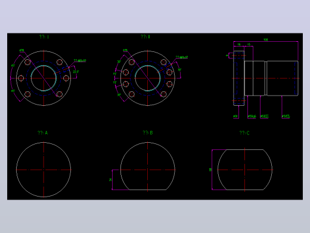Pick the flat-bottomed outline of section B
This screenshot has height=233, width=310.
pos(148,166)
